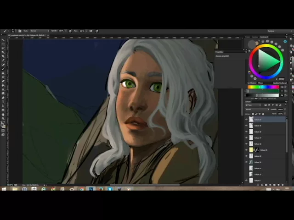Open the layer filter type dropdown
The height and width of the screenshot is (220, 294).
(253, 105)
